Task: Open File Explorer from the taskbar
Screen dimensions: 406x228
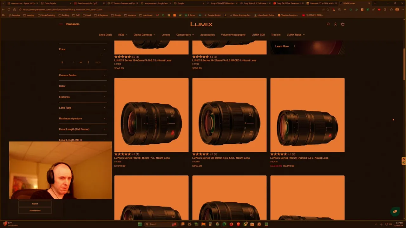Action: tap(203, 224)
